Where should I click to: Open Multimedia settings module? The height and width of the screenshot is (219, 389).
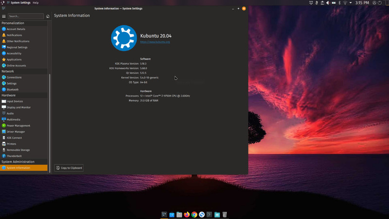pyautogui.click(x=23, y=120)
